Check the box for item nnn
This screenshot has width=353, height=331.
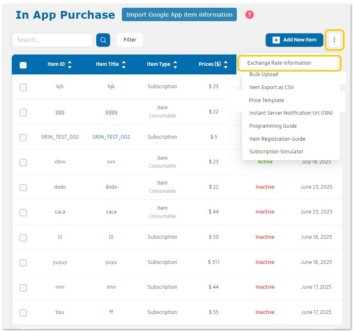point(23,288)
